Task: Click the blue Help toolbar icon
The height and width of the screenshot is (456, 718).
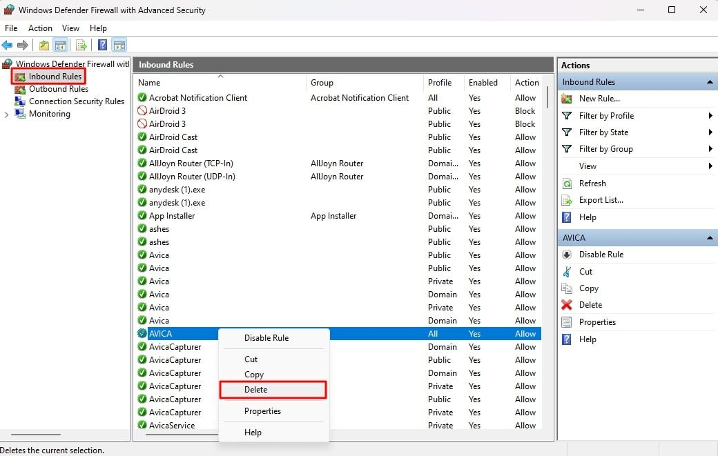Action: [103, 45]
